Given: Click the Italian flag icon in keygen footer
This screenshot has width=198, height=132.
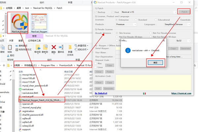Looking at the screenshot, I should (x=144, y=93).
